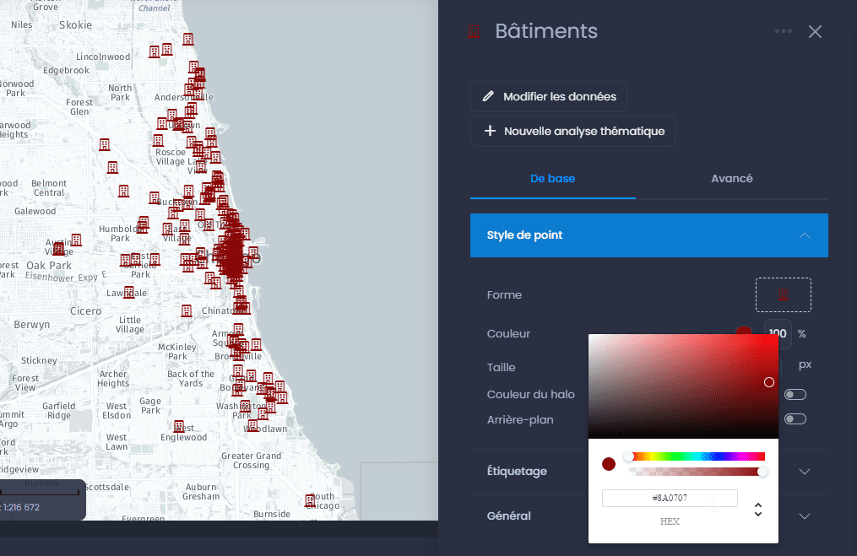
Task: Click the building marker near West Englewood
Action: point(179,426)
